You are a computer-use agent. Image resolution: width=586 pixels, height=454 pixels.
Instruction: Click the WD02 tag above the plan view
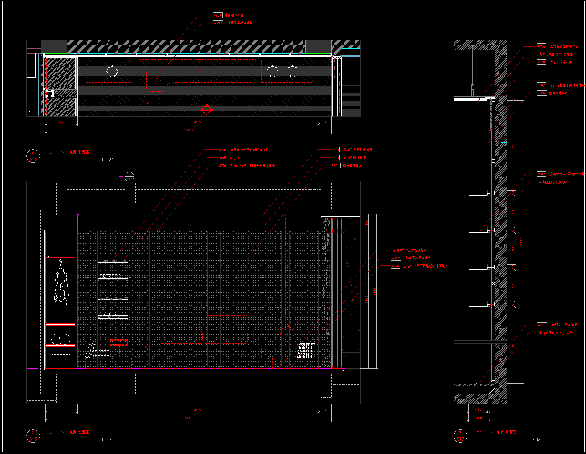(218, 23)
